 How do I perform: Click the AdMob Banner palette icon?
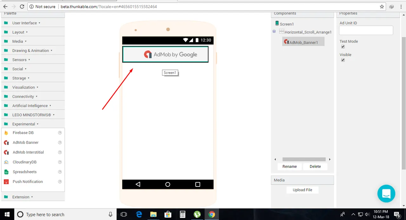click(6, 143)
